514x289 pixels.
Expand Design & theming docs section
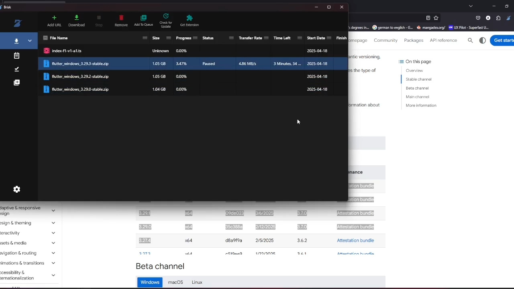coord(53,223)
